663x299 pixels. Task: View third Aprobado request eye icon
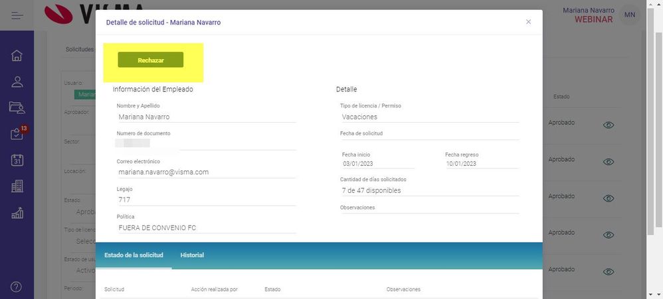[609, 198]
